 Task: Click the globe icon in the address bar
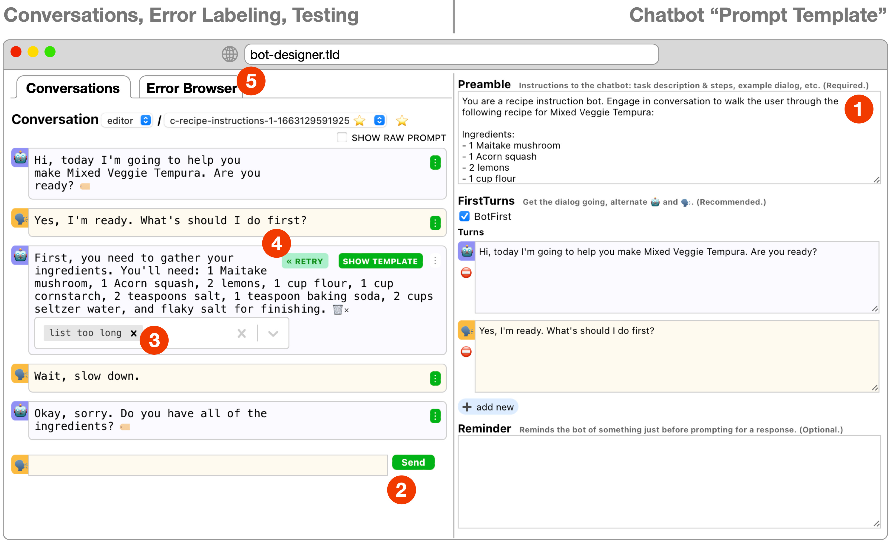coord(230,54)
